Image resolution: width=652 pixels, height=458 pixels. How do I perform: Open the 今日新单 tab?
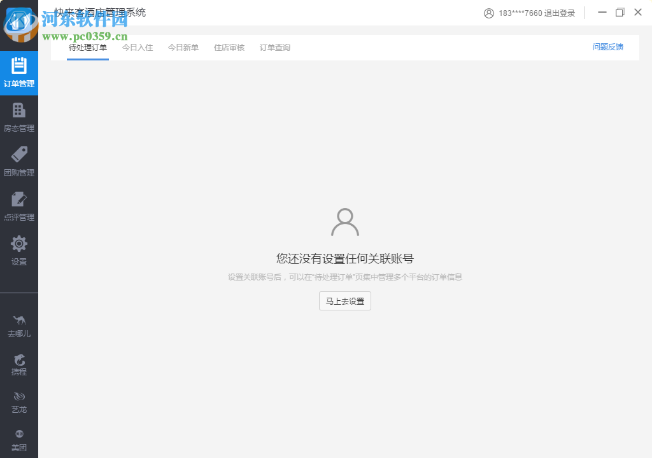coord(183,47)
